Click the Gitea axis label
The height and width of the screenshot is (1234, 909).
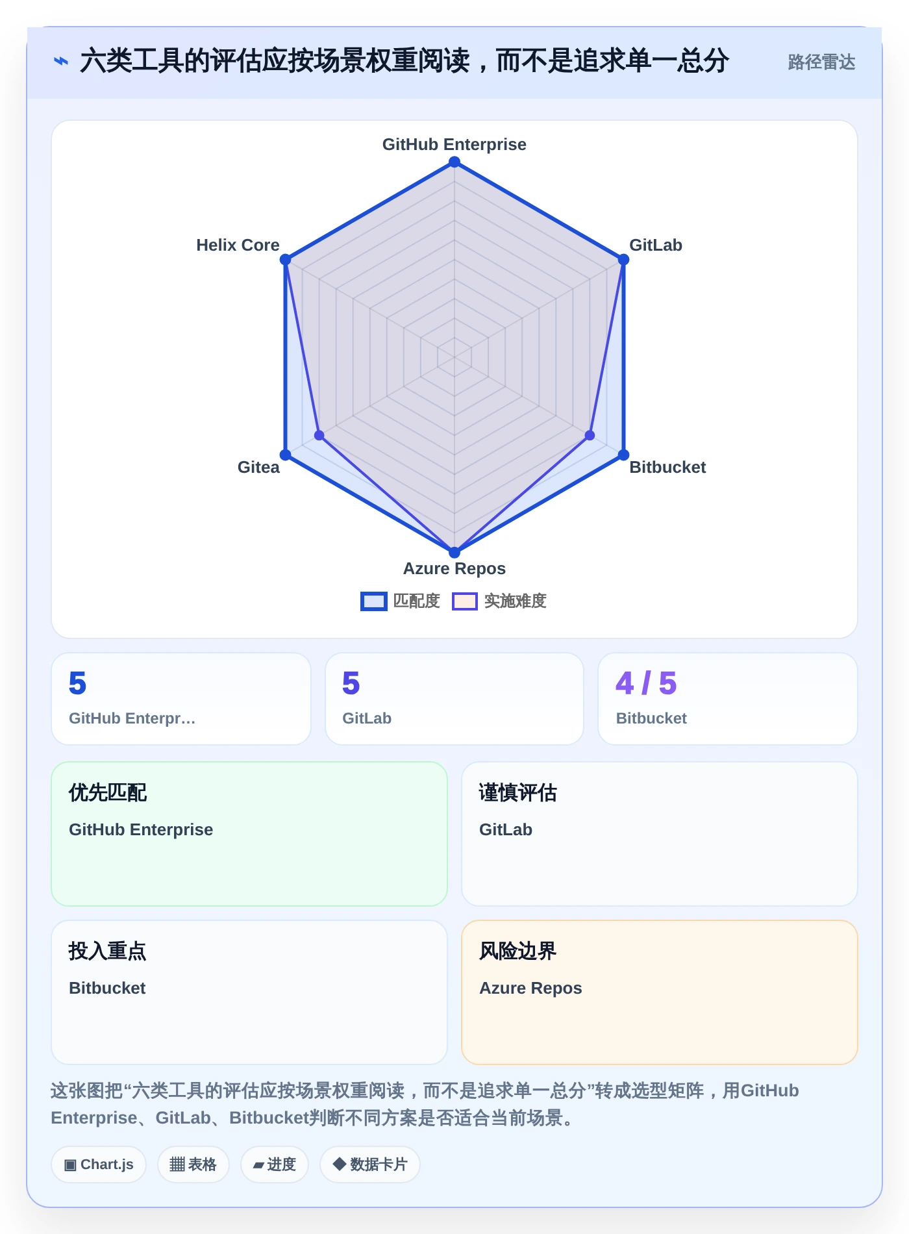258,467
